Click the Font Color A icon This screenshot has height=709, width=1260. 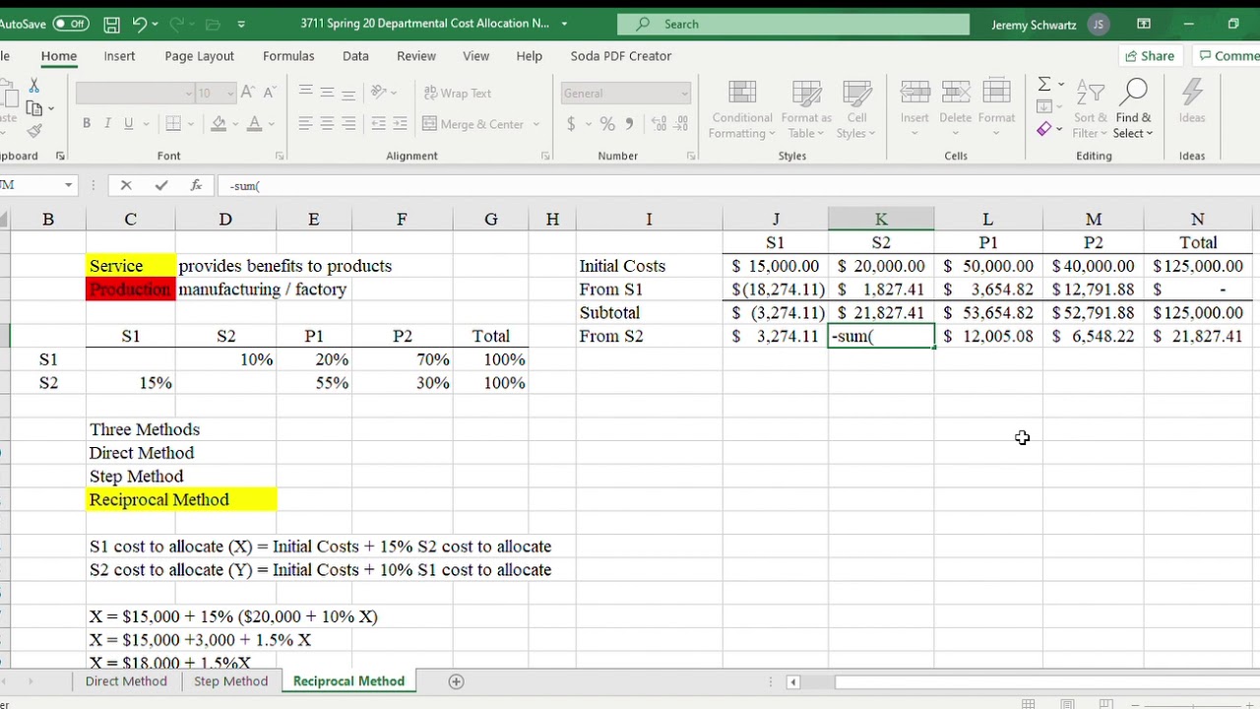pyautogui.click(x=254, y=124)
